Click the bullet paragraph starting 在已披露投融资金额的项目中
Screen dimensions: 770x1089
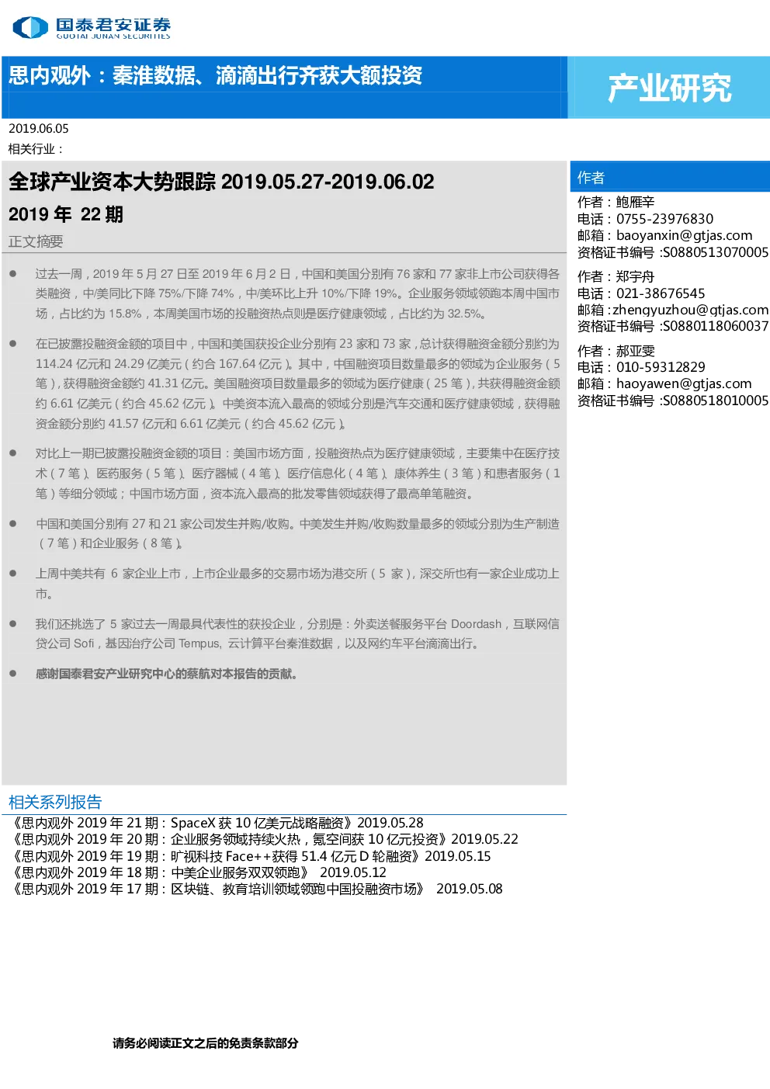297,383
